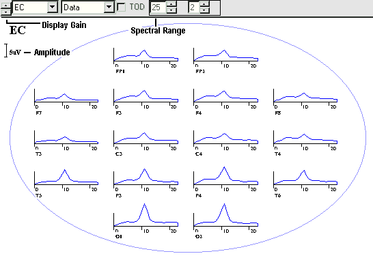Click the spectral range field showing 25
This screenshot has height=256, width=373.
point(158,8)
